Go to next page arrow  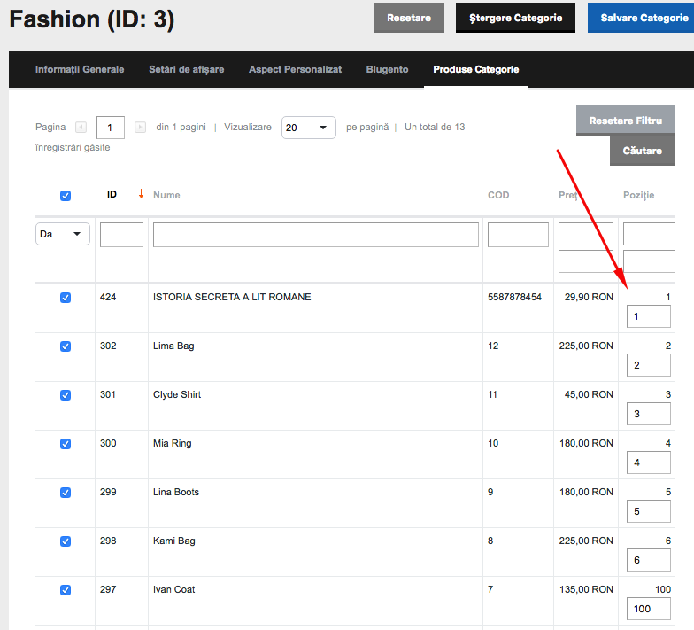tap(140, 128)
